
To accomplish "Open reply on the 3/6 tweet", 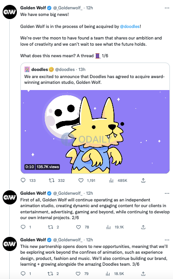I will [23, 274].
